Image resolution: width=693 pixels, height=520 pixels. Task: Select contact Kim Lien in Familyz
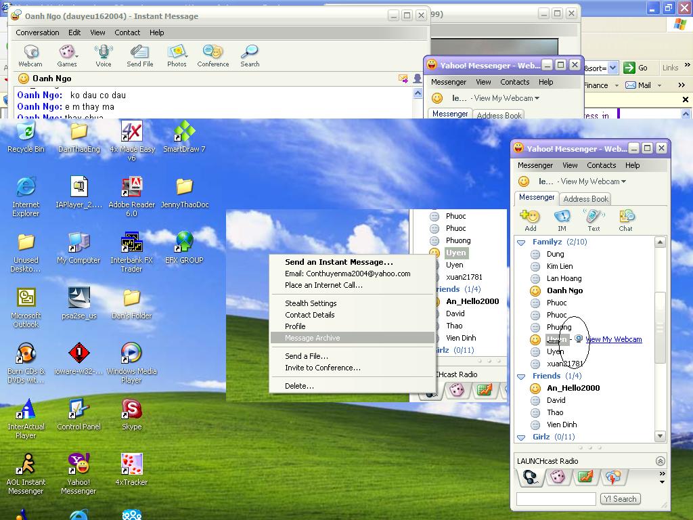coord(560,266)
